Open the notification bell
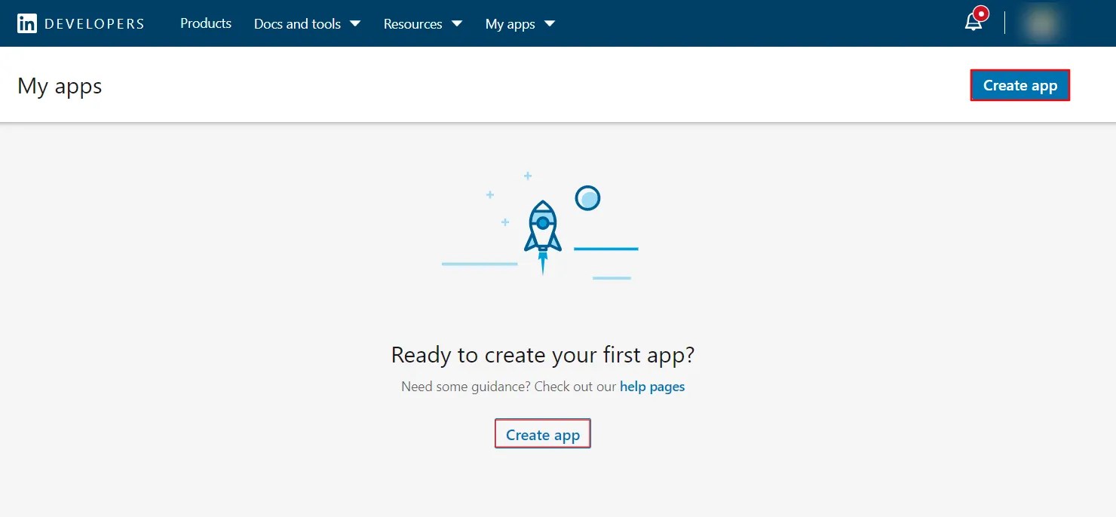This screenshot has width=1116, height=517. pyautogui.click(x=972, y=23)
